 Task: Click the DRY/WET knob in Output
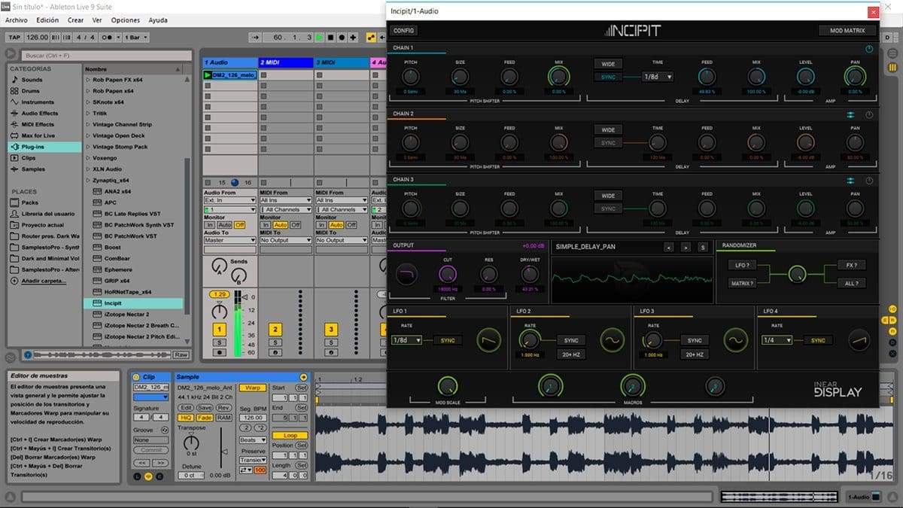point(530,275)
